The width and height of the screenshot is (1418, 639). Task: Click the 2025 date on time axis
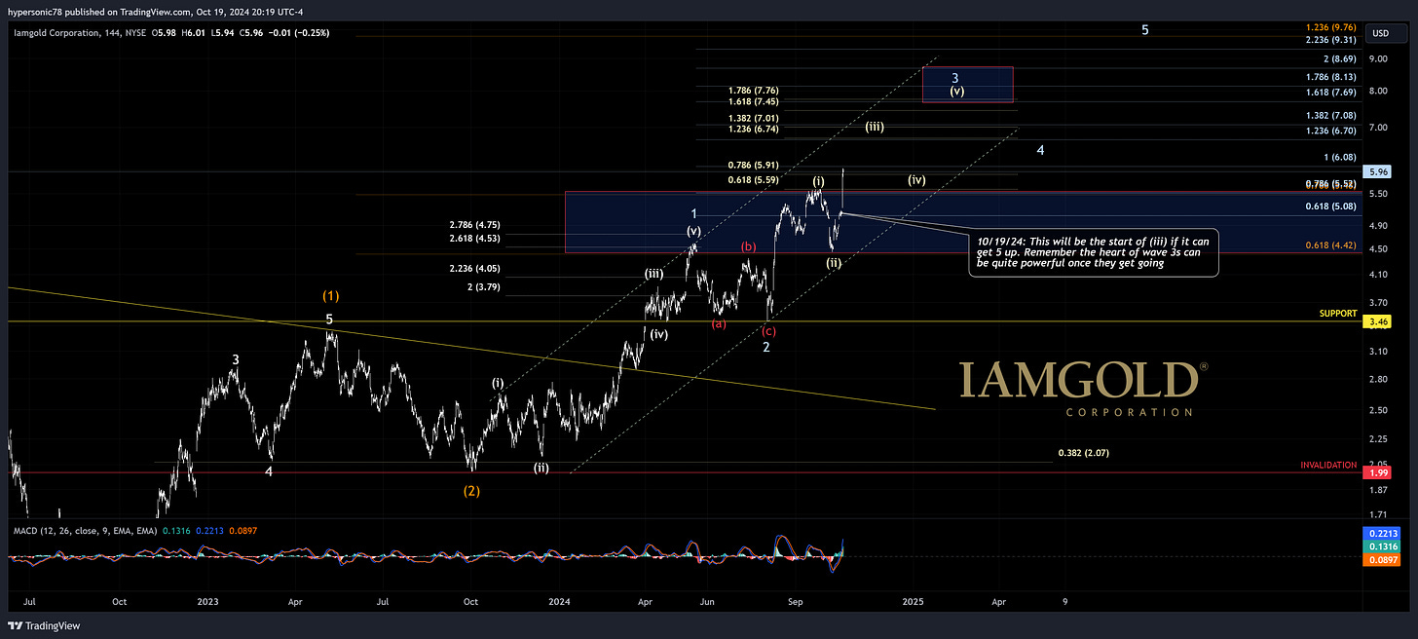pyautogui.click(x=913, y=603)
